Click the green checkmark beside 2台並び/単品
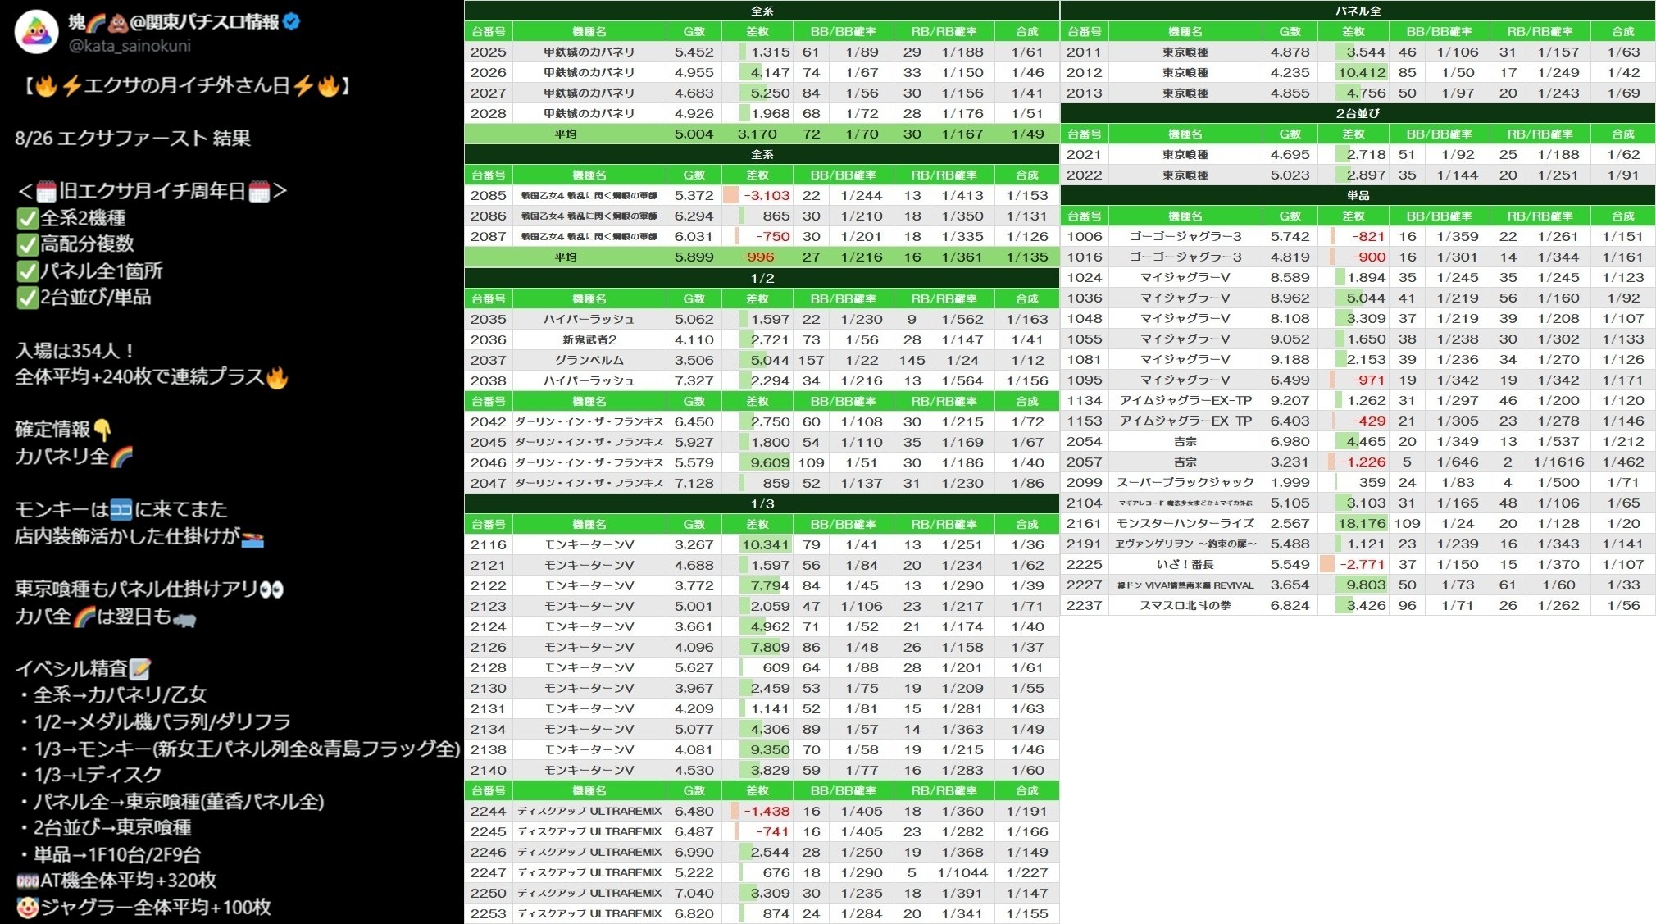 [27, 297]
